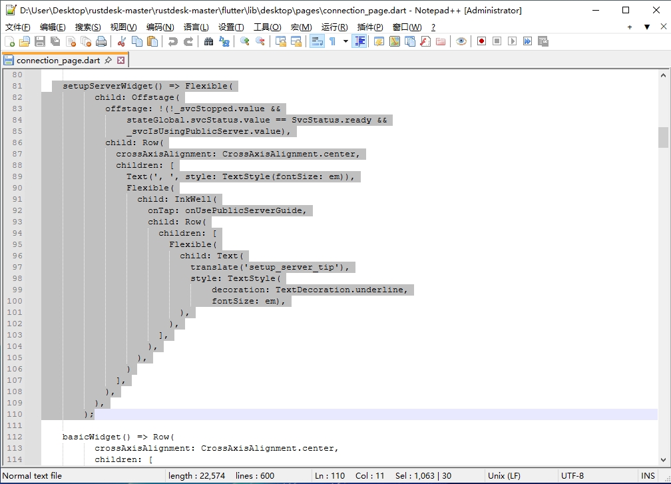Open the 运行(R) menu
This screenshot has width=671, height=484.
(335, 27)
